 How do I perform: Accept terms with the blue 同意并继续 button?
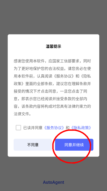pyautogui.click(x=74, y=145)
